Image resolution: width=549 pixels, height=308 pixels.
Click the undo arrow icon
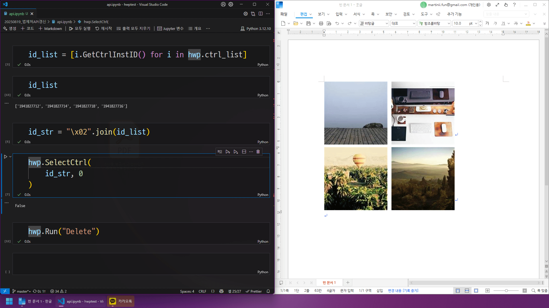337,23
